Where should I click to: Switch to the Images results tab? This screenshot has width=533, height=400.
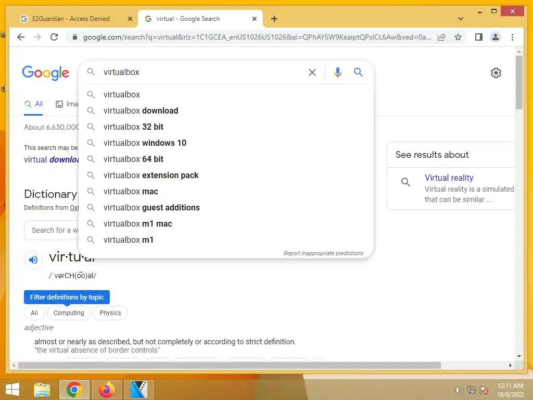(67, 104)
